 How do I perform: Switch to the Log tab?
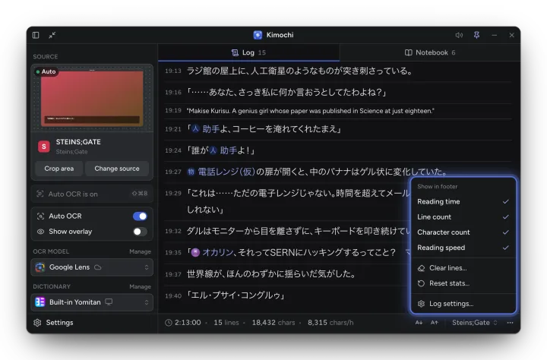[248, 52]
